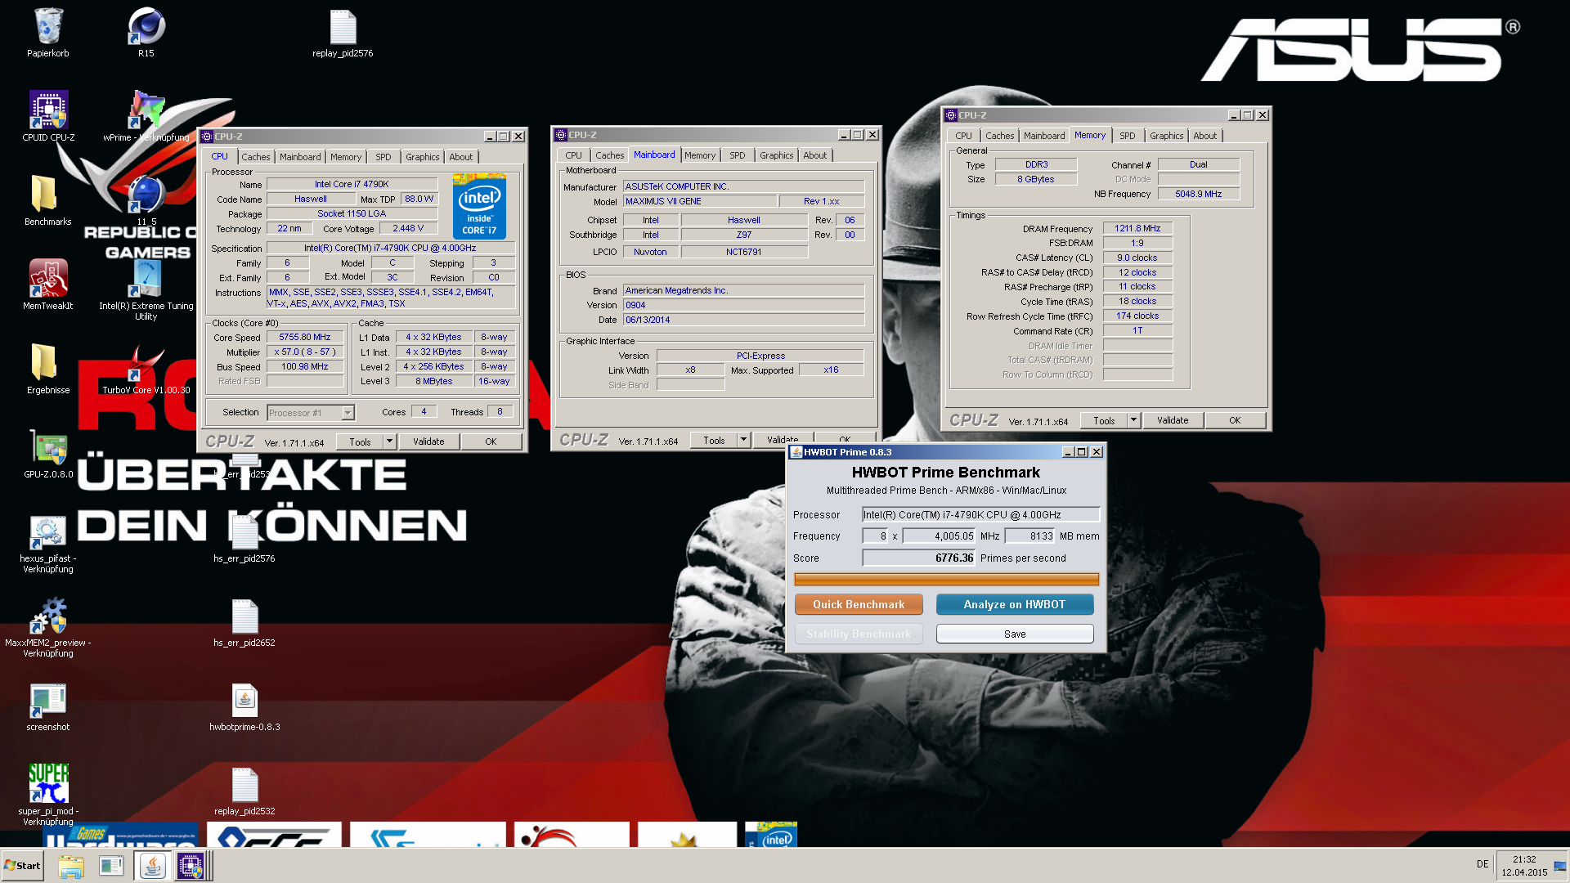
Task: Open CPU tab in Memory CPU-Z window
Action: tap(964, 136)
